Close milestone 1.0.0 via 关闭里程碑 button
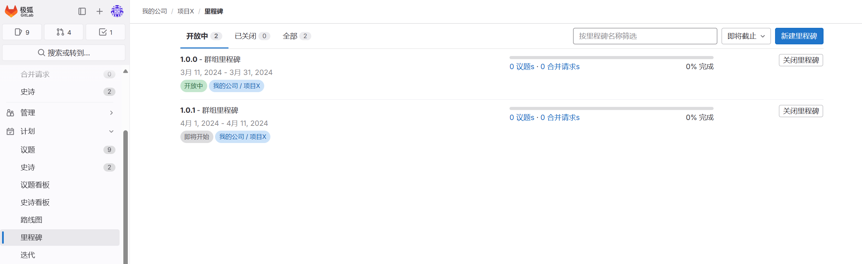The width and height of the screenshot is (862, 264). point(801,60)
